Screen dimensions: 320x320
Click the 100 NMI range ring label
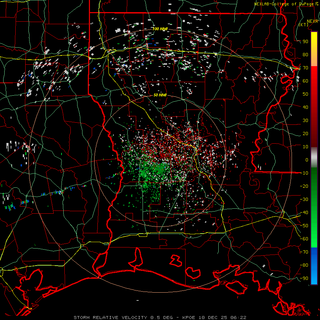pyautogui.click(x=160, y=29)
